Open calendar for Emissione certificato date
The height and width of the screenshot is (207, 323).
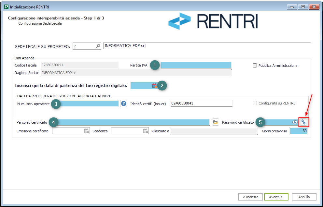[87, 131]
